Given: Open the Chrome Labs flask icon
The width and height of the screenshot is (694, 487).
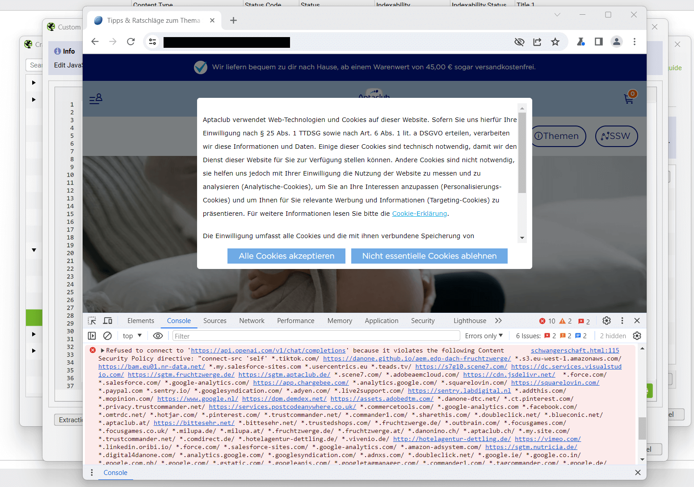Looking at the screenshot, I should [580, 42].
